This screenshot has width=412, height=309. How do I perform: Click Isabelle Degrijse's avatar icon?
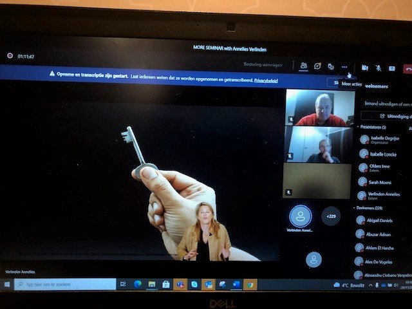(x=364, y=140)
